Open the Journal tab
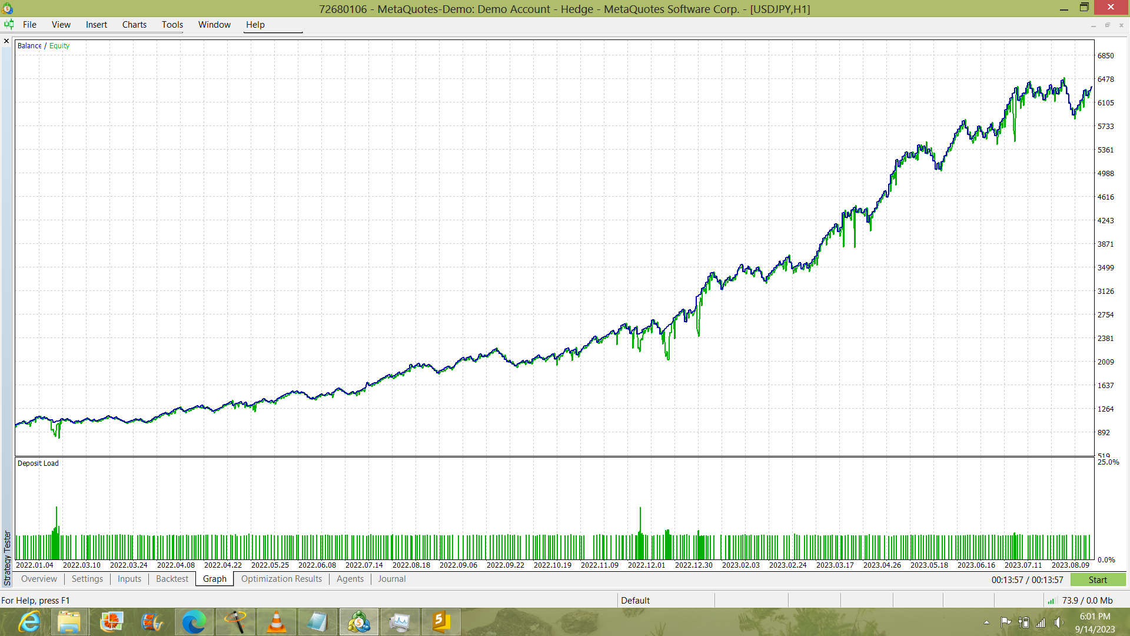This screenshot has height=636, width=1130. [392, 579]
